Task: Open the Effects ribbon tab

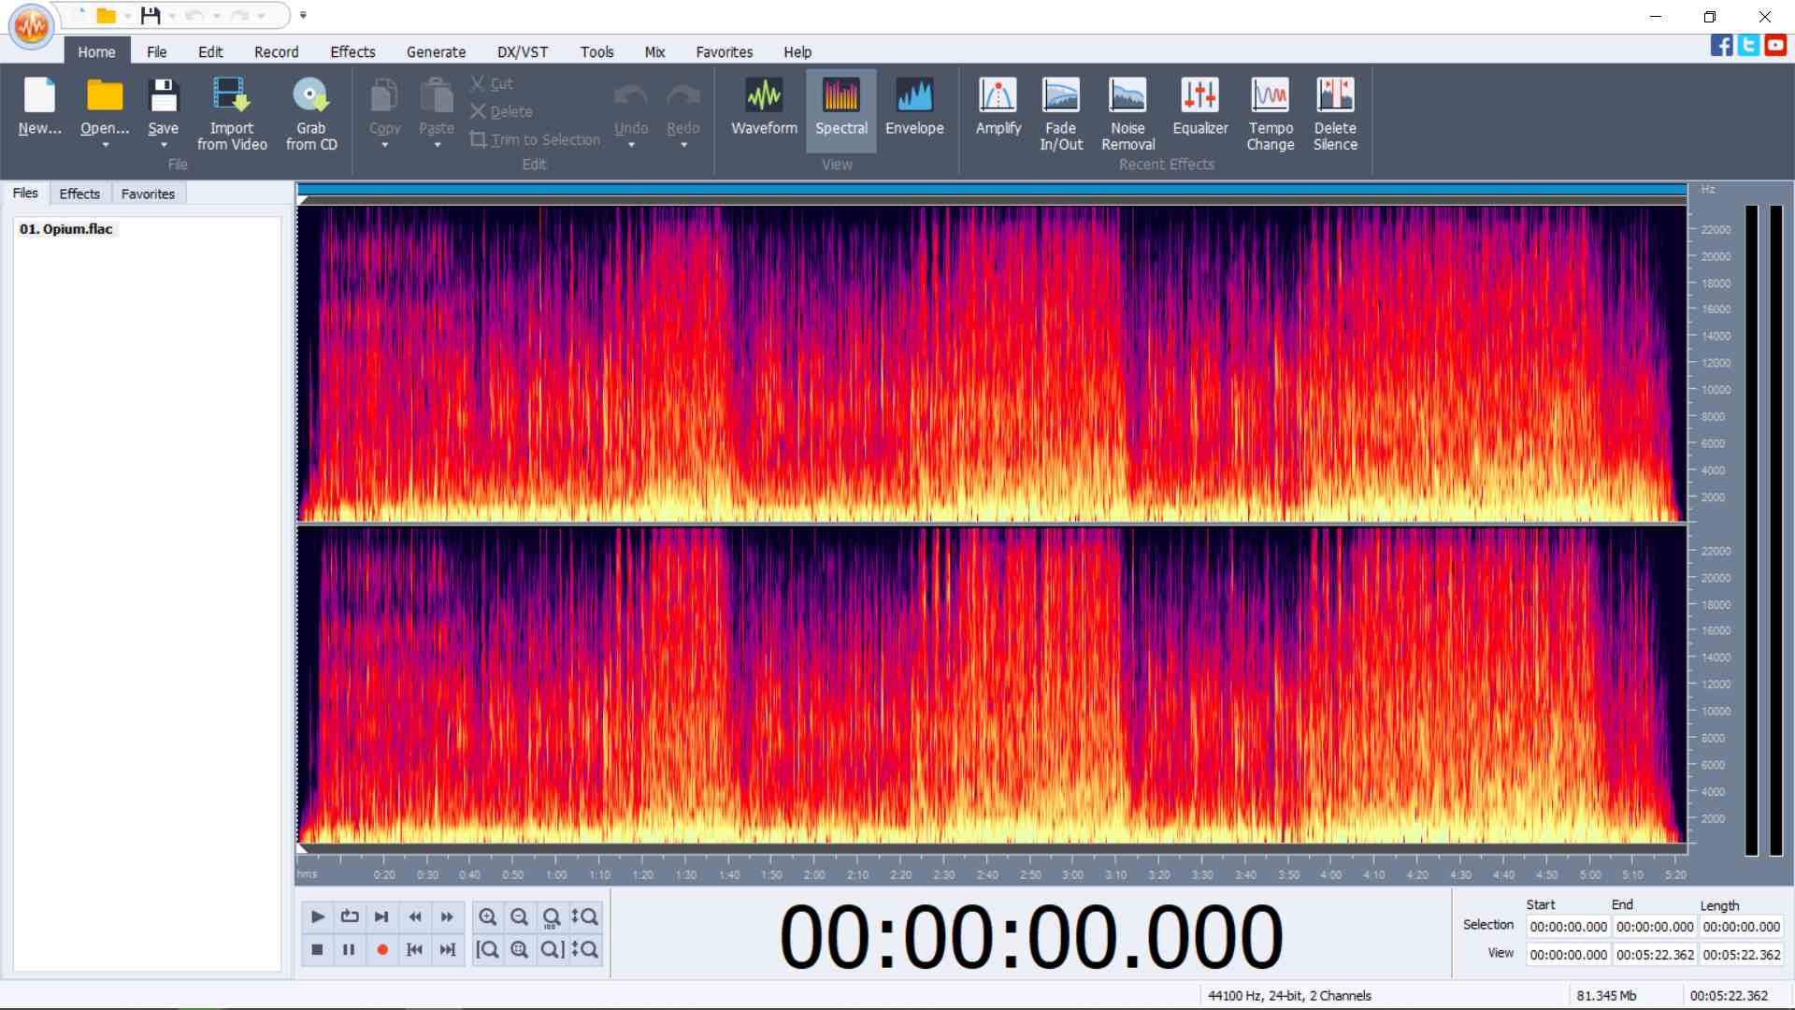Action: [x=352, y=52]
